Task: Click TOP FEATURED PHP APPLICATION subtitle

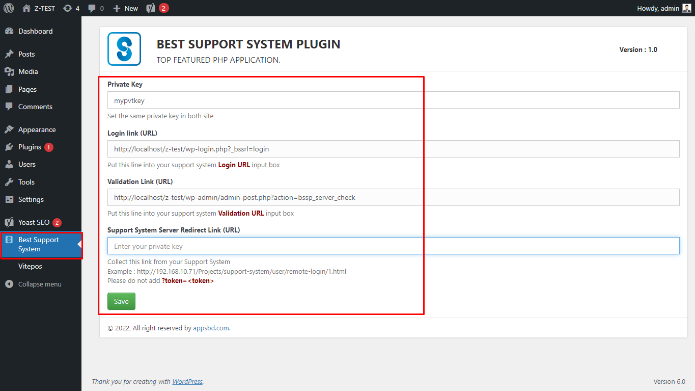Action: pyautogui.click(x=218, y=60)
